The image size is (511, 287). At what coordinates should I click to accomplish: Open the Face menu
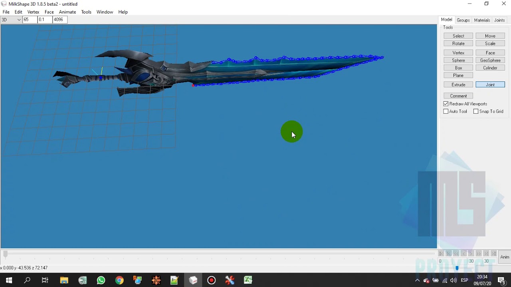tap(49, 12)
